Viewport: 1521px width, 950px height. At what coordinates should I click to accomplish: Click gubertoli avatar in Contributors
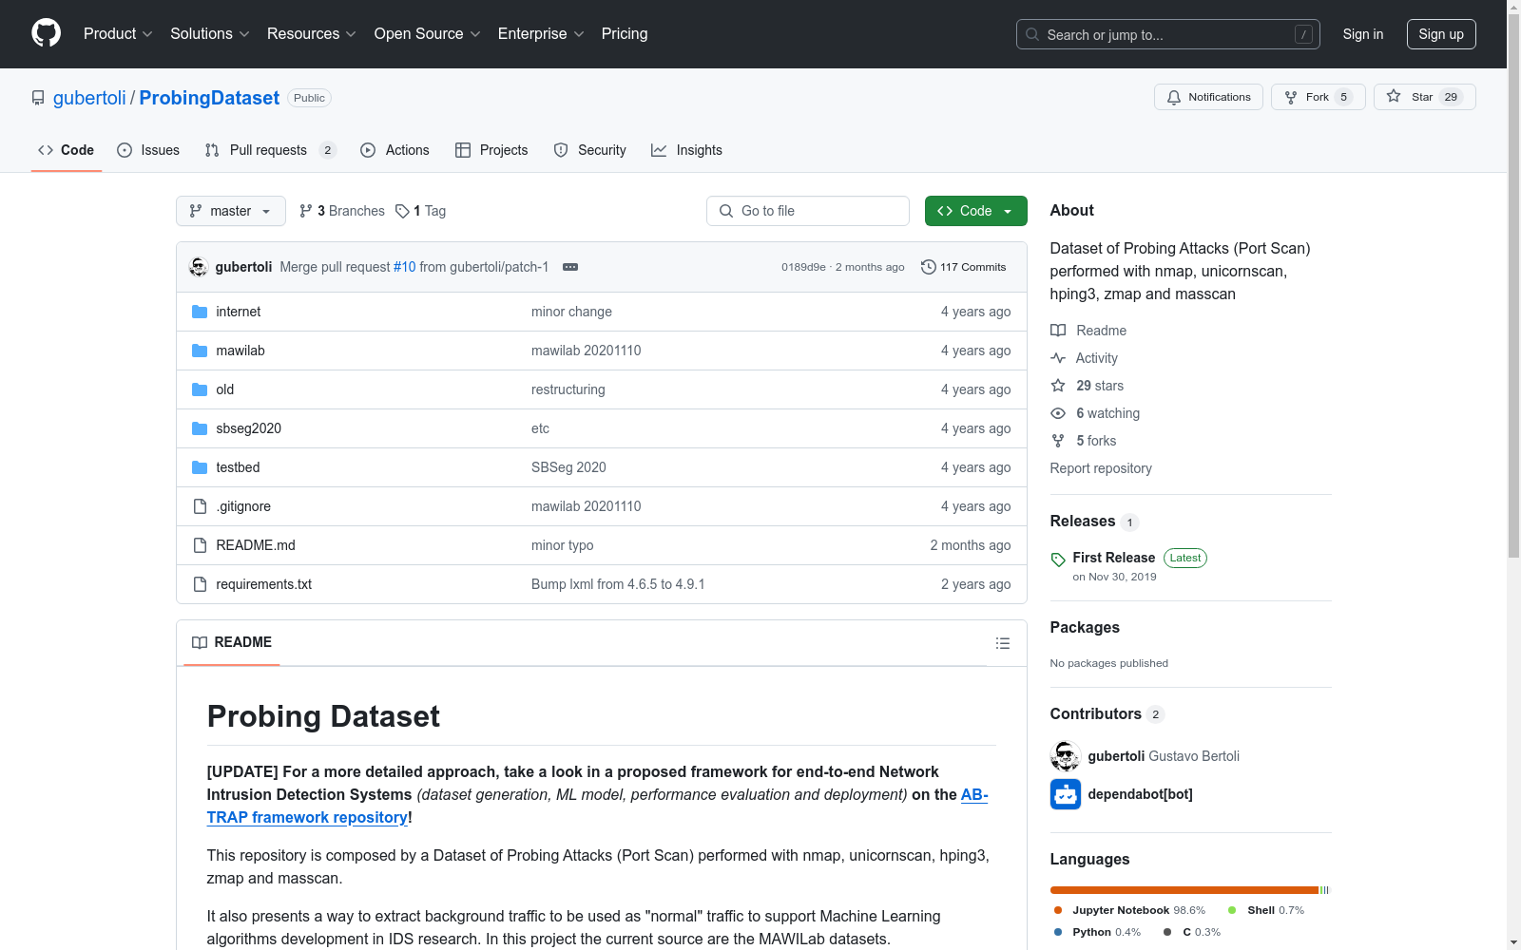[1066, 756]
